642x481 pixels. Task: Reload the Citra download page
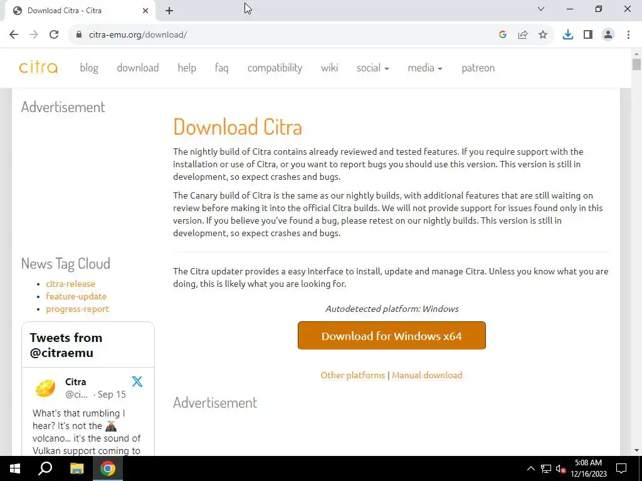[54, 35]
